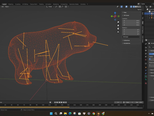Click the Windows taskbar search icon

(x=56, y=113)
